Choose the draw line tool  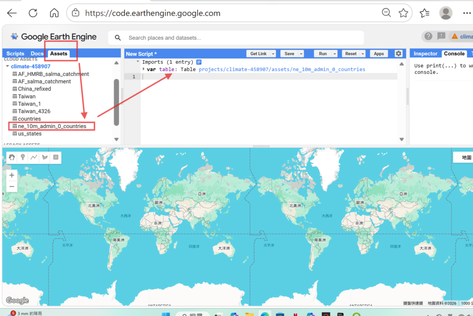click(34, 158)
